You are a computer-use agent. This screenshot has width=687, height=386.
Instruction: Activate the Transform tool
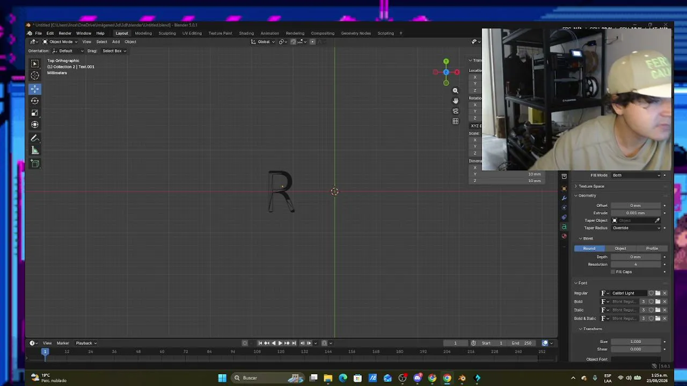click(35, 124)
